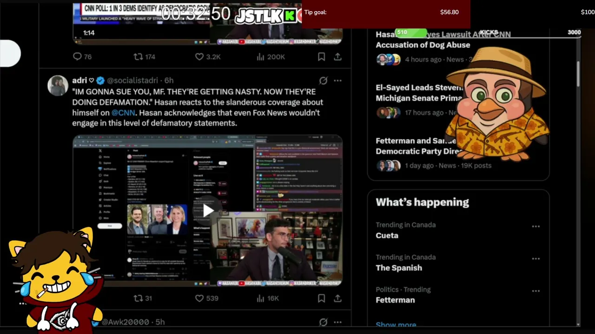Viewport: 595px width, 334px height.
Task: Open more options for 'The Spanish' trend
Action: click(536, 259)
